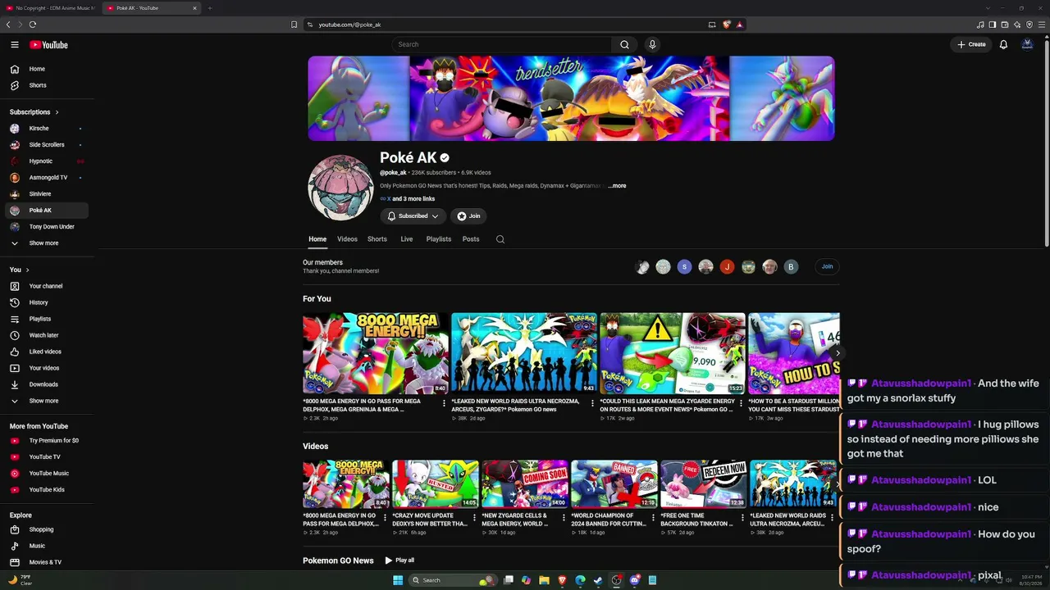1050x590 pixels.
Task: Open the account avatar menu
Action: pyautogui.click(x=1027, y=44)
